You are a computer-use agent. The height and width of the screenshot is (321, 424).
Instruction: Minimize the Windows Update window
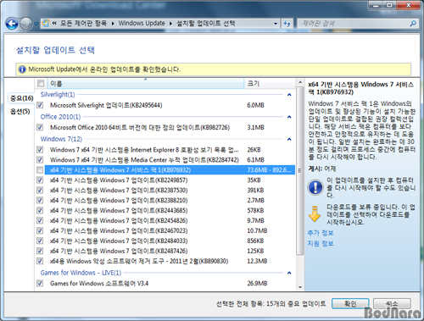pyautogui.click(x=376, y=5)
